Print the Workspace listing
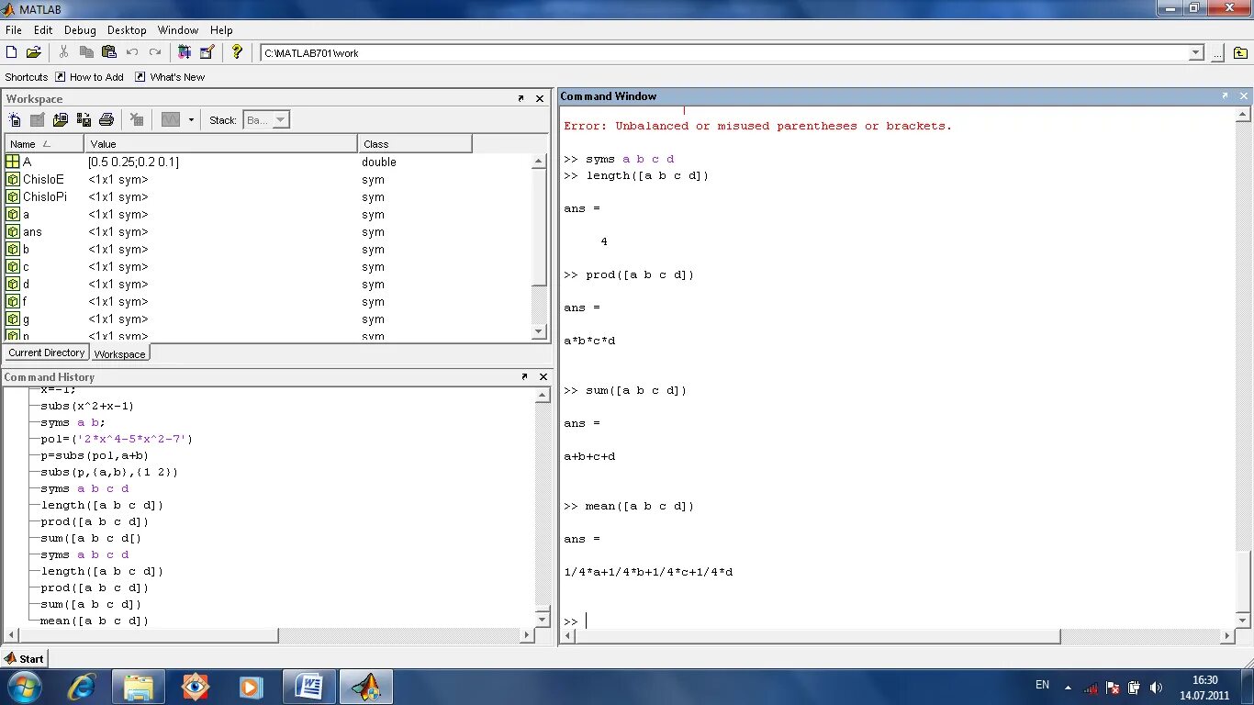Screen dimensions: 1254x705 pos(106,119)
